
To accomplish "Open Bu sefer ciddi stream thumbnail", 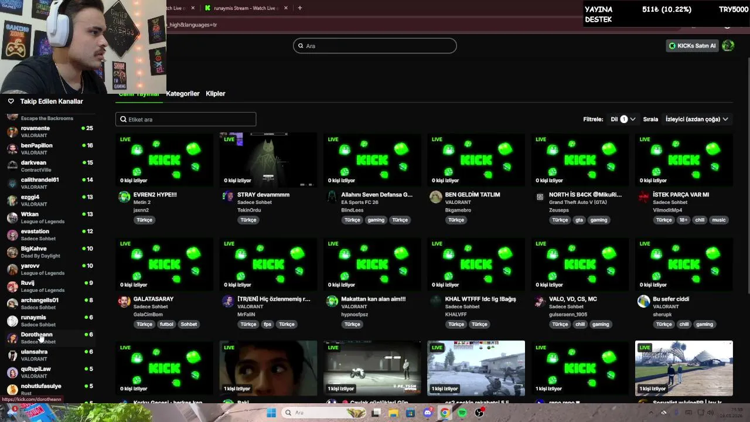I will click(684, 264).
